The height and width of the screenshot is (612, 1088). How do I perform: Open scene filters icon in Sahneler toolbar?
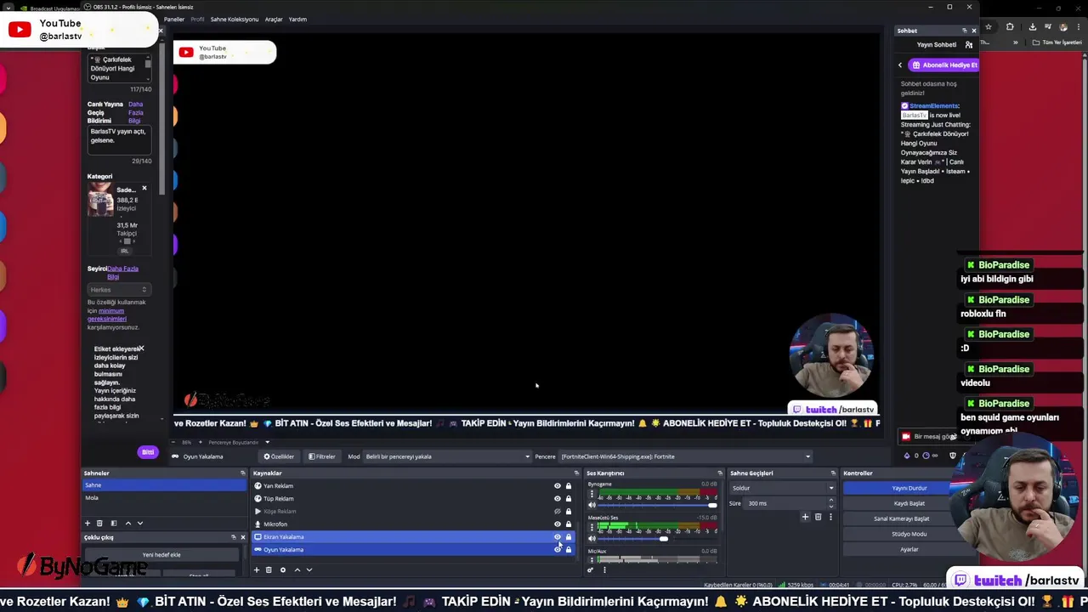pyautogui.click(x=113, y=523)
